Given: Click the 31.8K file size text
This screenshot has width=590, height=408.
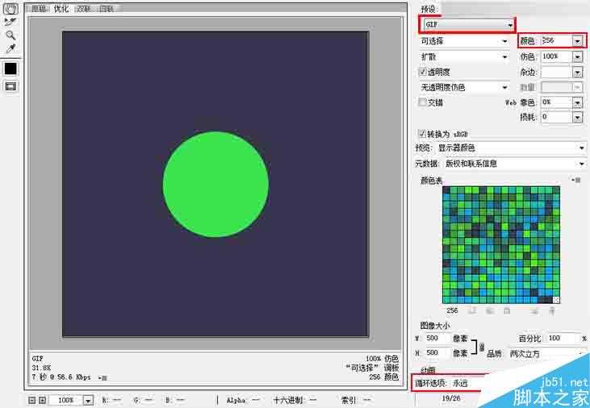Looking at the screenshot, I should 41,368.
